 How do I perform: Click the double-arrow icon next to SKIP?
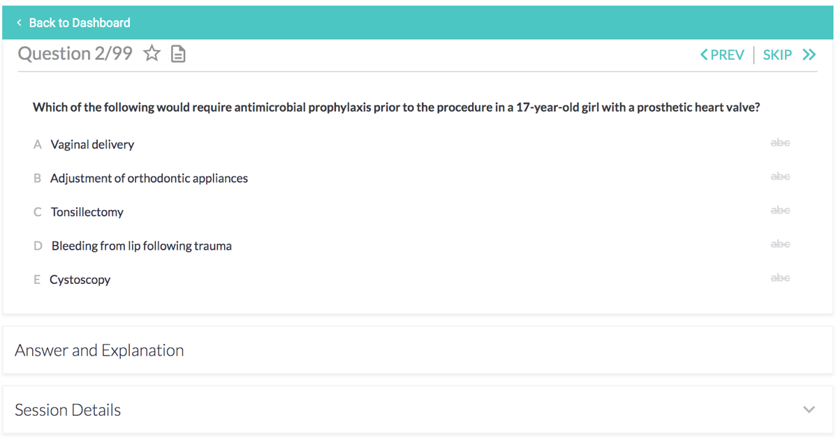click(810, 54)
